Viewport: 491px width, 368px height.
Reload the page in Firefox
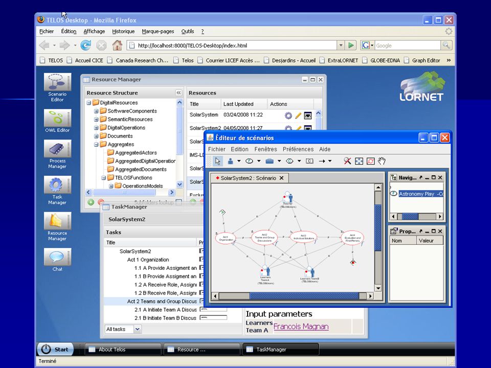click(85, 45)
